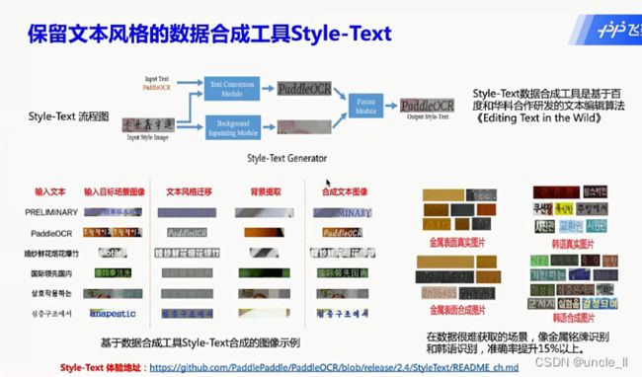Click the '金属表面真实图片' caption
642x377 pixels.
[457, 243]
